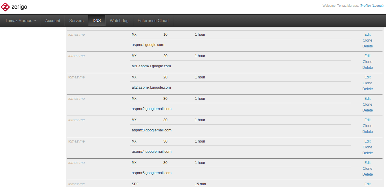The width and height of the screenshot is (386, 187).
Task: Click the aspmx3.googlemail.com value text
Action: tap(152, 130)
